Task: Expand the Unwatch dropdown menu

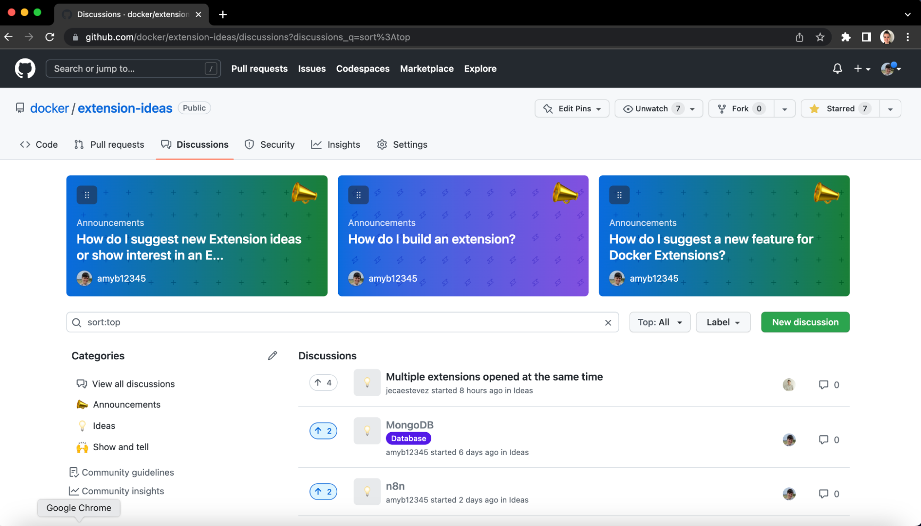Action: 694,108
